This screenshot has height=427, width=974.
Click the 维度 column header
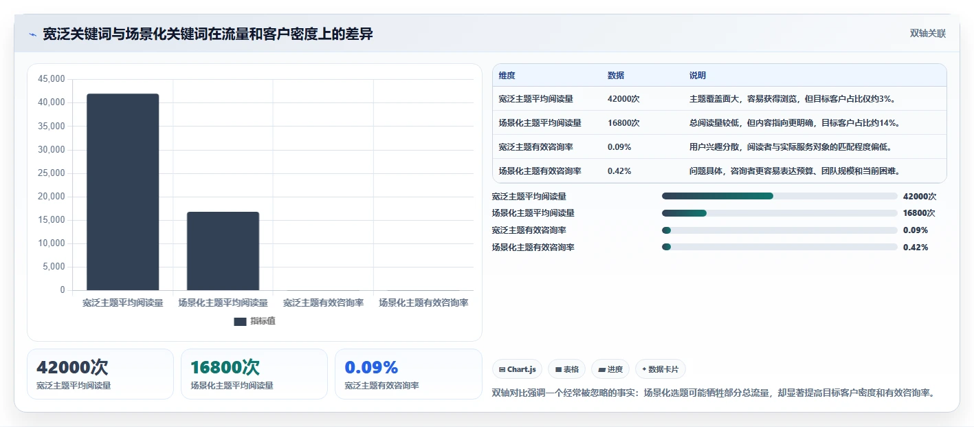point(507,76)
